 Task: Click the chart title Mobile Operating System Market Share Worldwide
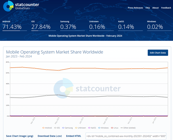coord(55,52)
